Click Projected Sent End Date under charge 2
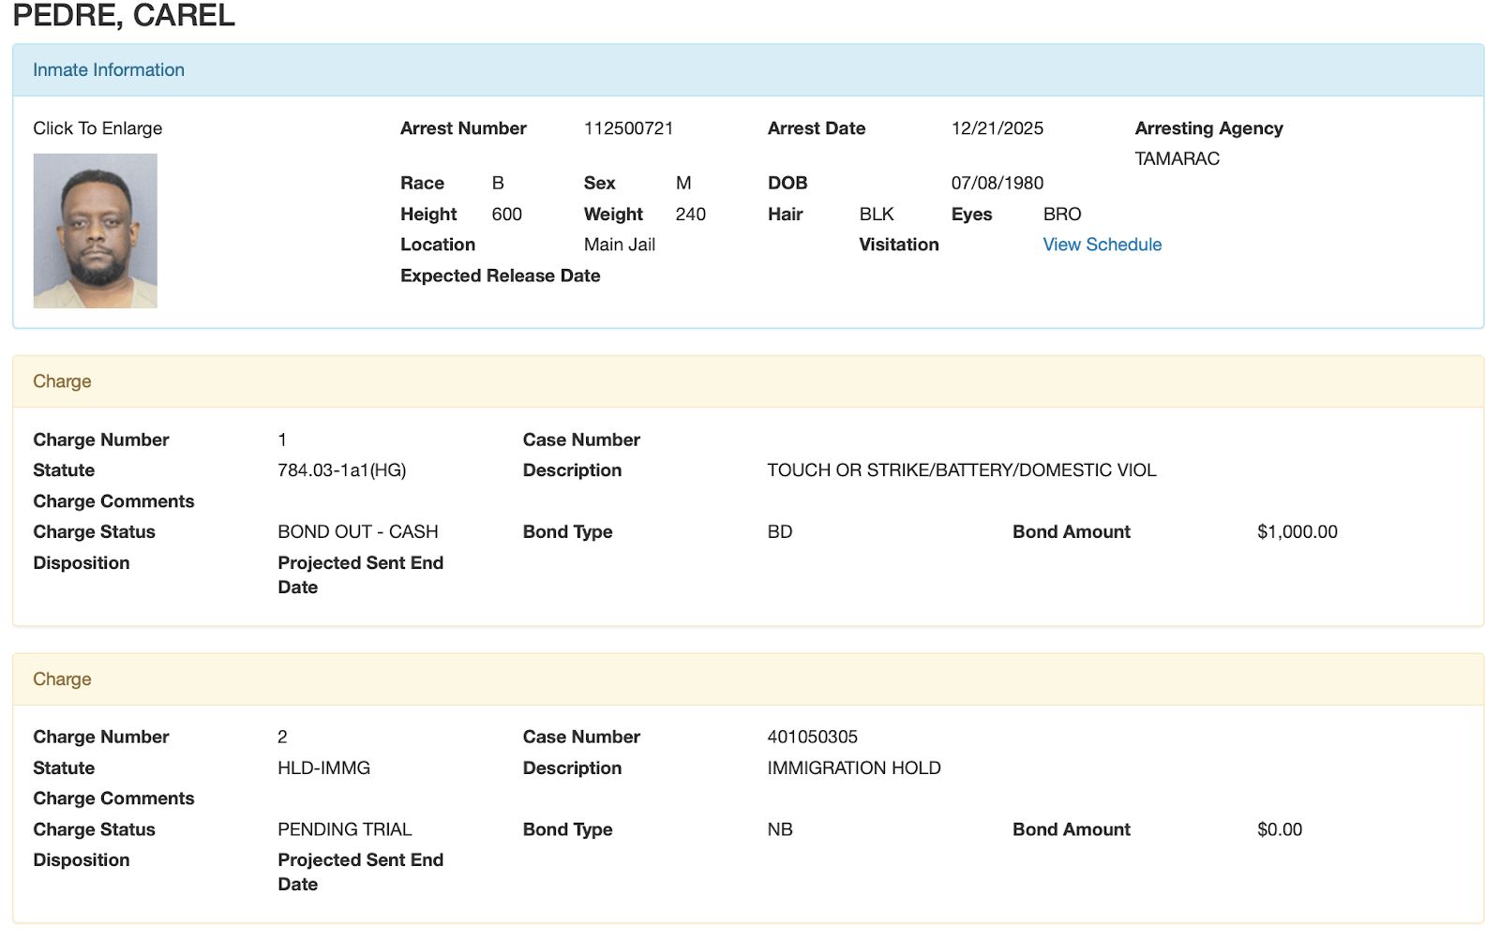 (x=360, y=872)
